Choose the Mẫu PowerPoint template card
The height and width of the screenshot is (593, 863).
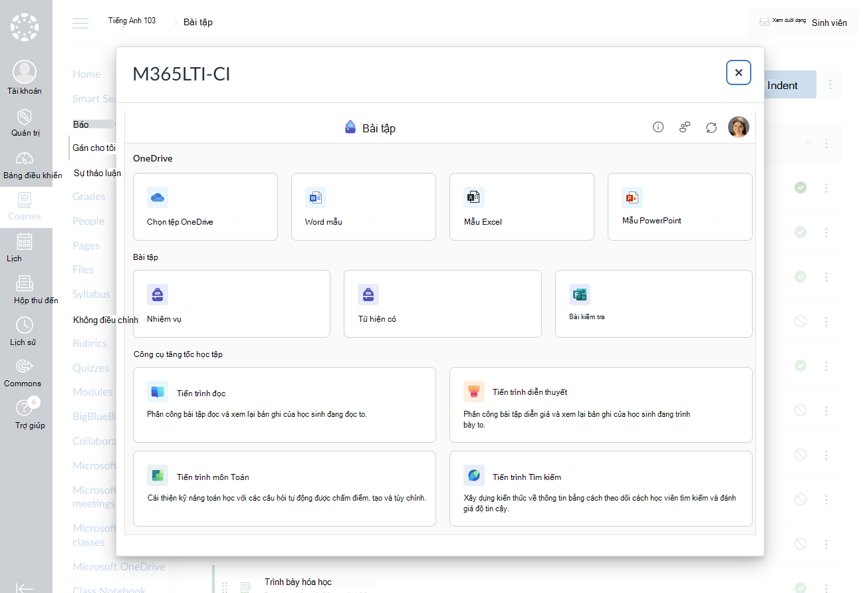(680, 207)
